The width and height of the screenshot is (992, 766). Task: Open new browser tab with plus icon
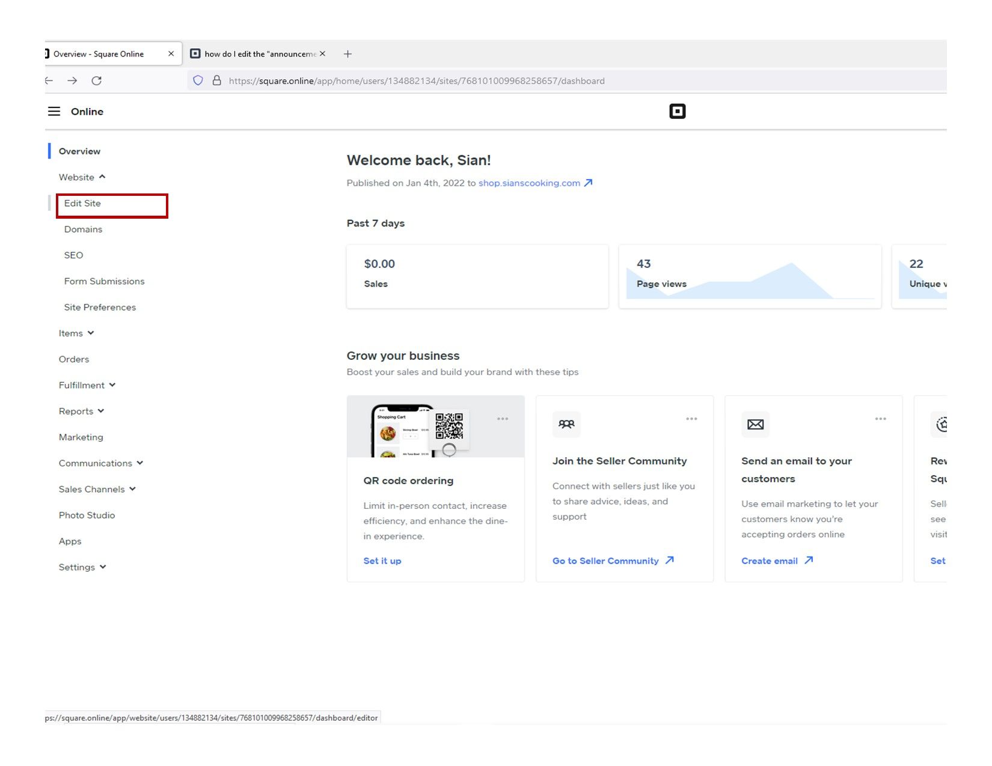pos(348,54)
